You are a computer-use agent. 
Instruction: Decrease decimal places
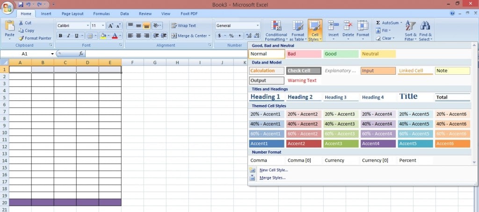point(257,35)
